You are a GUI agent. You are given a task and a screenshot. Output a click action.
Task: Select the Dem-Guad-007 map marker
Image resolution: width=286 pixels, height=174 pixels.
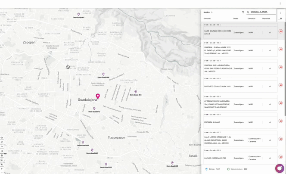coord(92,150)
